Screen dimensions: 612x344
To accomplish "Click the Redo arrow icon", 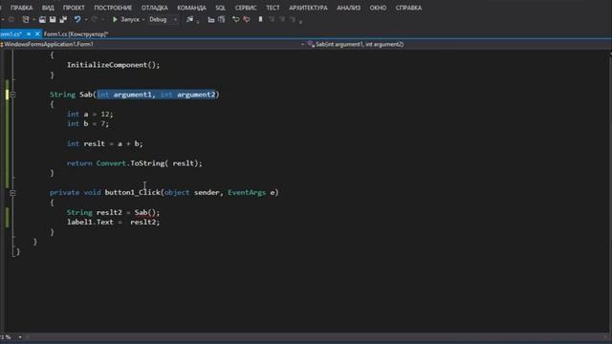I will click(x=95, y=19).
